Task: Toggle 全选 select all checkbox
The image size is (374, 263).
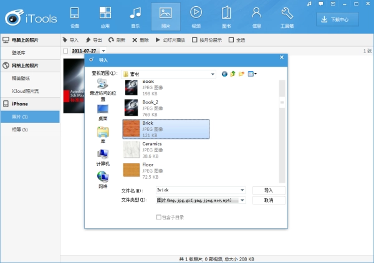Action: (231, 40)
